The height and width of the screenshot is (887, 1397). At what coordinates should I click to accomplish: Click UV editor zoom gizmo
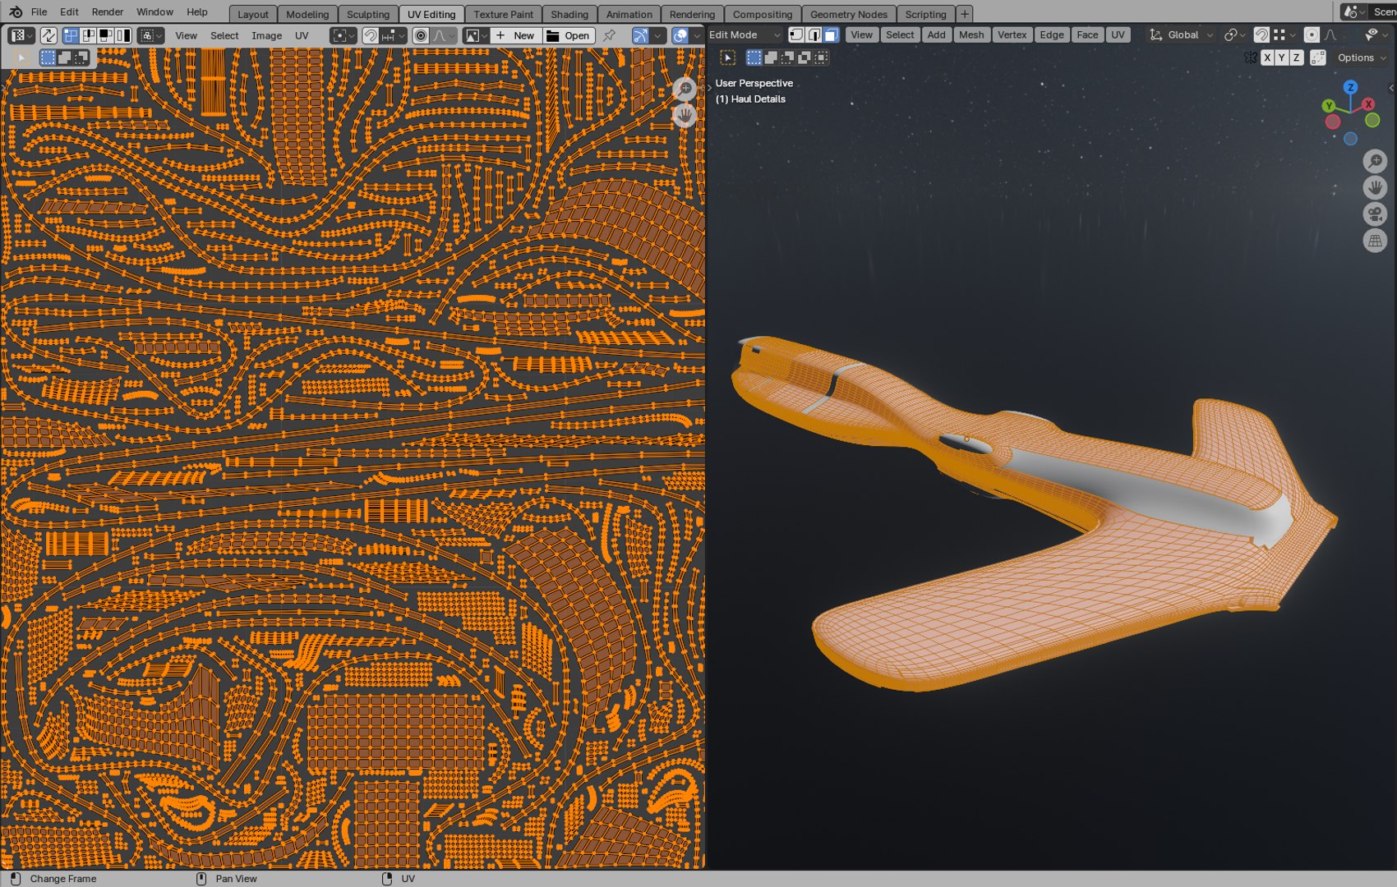click(x=685, y=88)
